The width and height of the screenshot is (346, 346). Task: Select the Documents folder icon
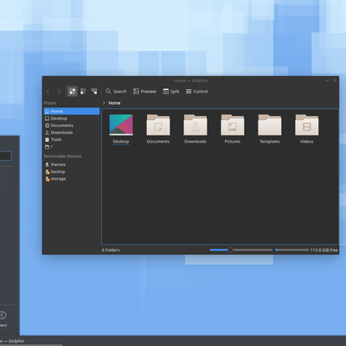click(x=158, y=125)
